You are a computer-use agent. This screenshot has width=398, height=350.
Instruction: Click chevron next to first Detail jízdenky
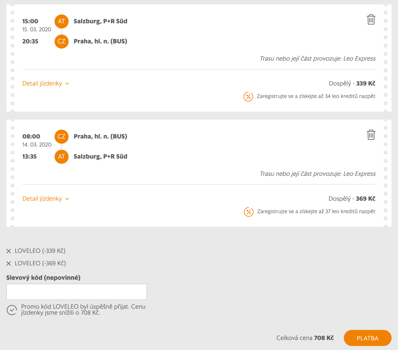click(67, 84)
